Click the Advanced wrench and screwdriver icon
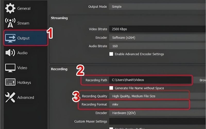 (10, 97)
